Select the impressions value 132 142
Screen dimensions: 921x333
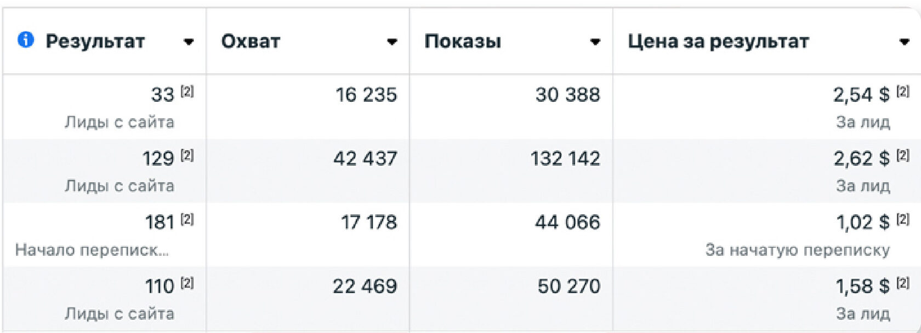[x=565, y=159]
